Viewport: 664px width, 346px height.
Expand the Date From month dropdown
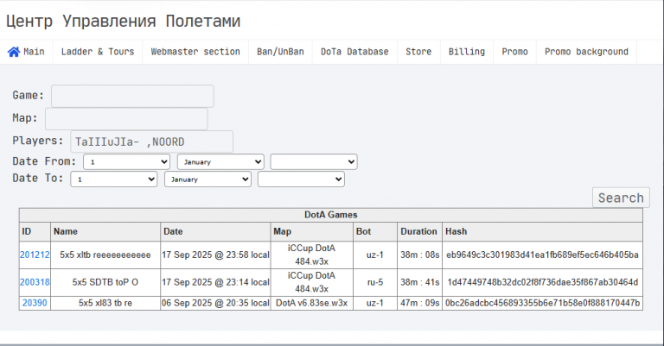[x=220, y=161]
